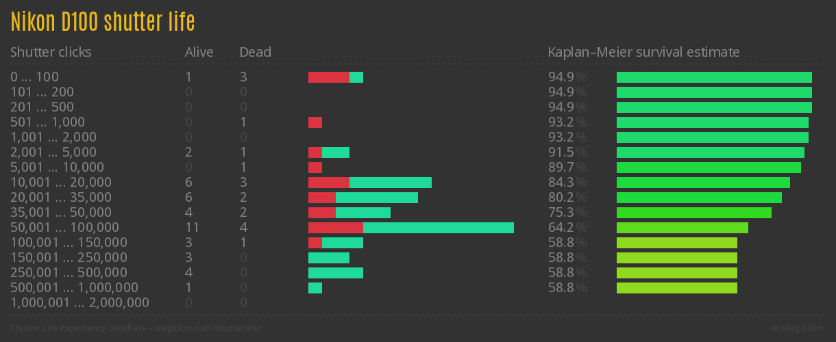Click the '1,000,001 … 2,000,000' range label

[79, 303]
